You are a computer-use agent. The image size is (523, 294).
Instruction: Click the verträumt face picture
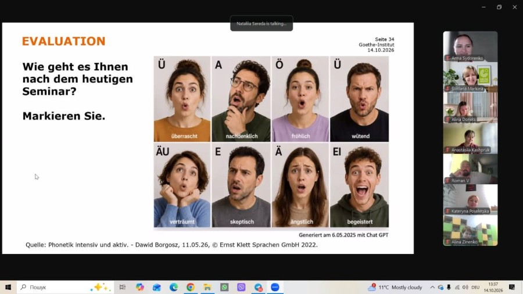182,185
